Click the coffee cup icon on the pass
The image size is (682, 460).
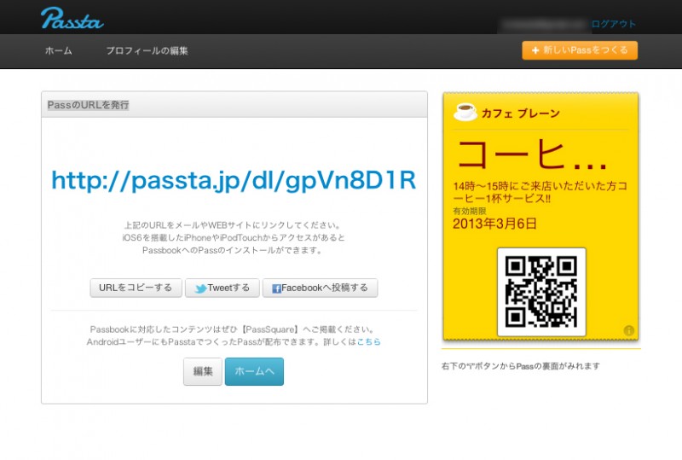(x=465, y=112)
